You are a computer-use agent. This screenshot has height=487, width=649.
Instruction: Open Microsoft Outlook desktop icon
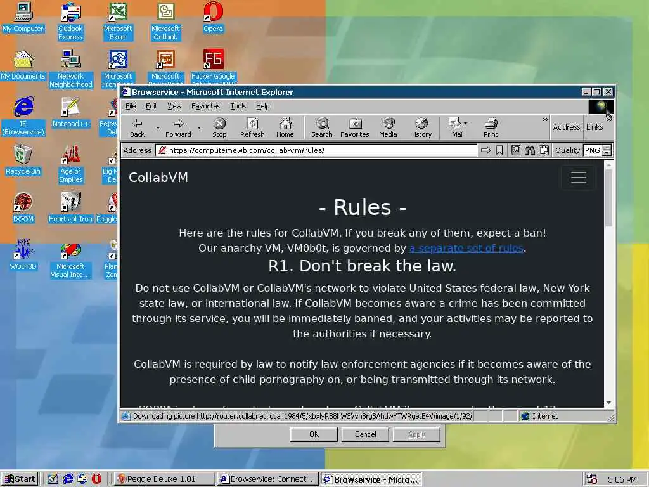165,22
